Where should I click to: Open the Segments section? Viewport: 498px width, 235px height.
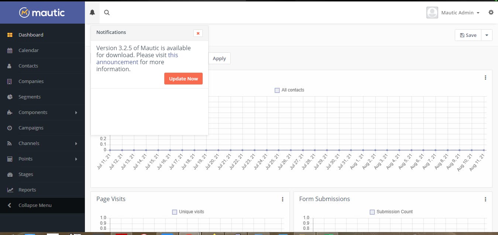click(x=30, y=97)
